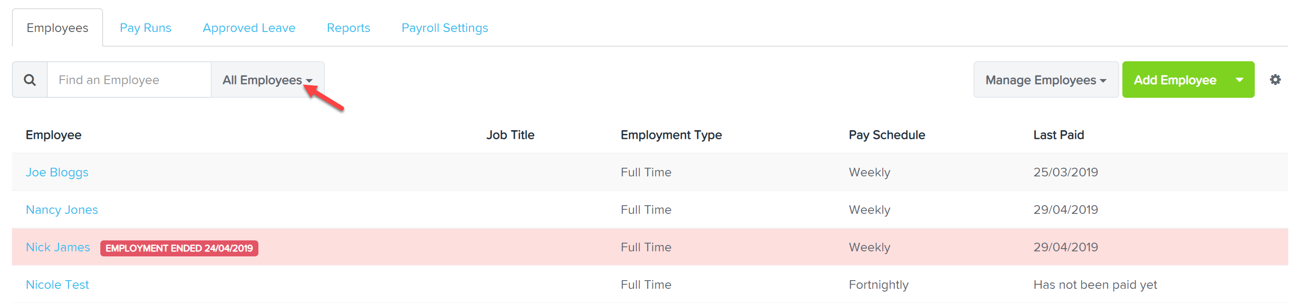Open Joe Bloggs employee record

pos(57,172)
